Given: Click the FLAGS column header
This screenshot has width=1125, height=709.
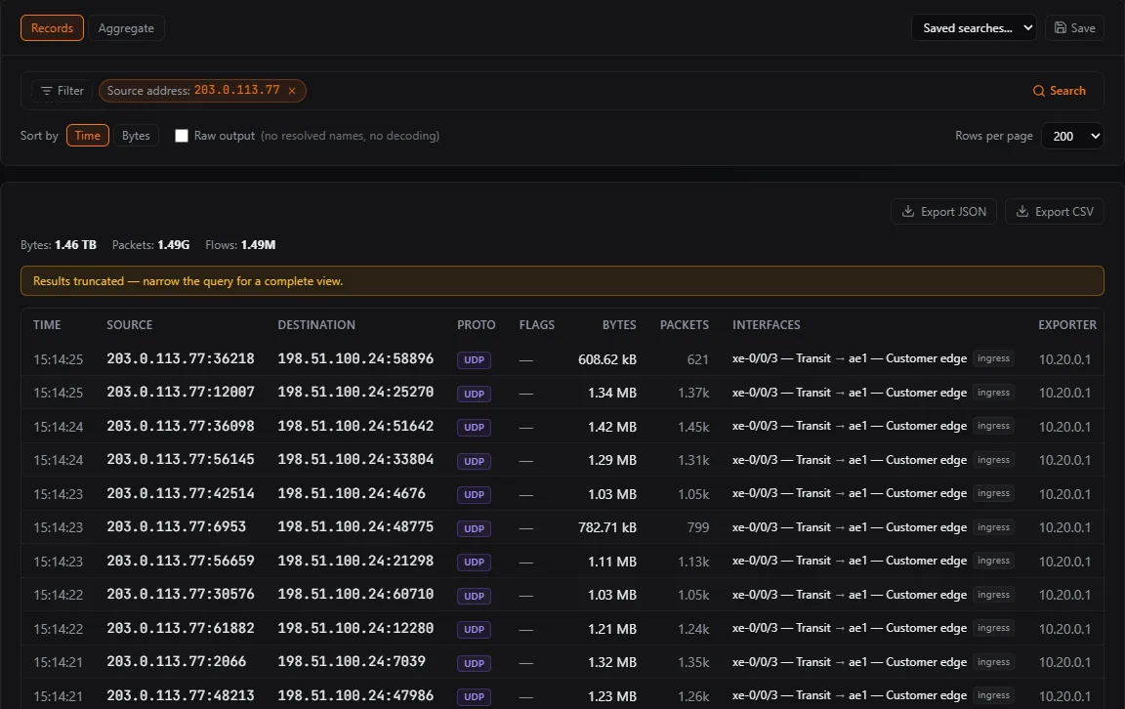Looking at the screenshot, I should tap(537, 325).
